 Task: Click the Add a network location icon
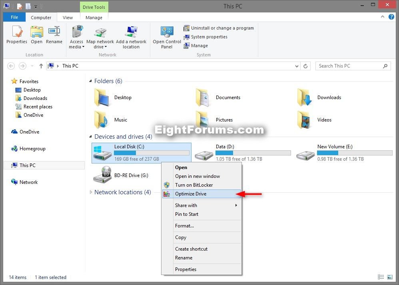(132, 36)
